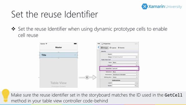The image size is (186, 105).
Task: Open the Class combo box dropdown arrow
Action: pos(137,57)
